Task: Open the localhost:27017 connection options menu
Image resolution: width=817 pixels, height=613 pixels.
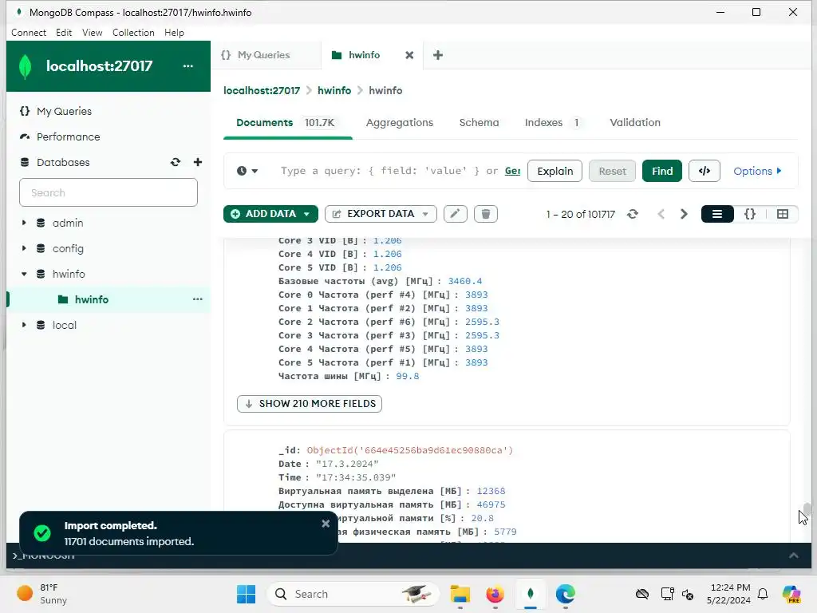Action: pos(188,66)
